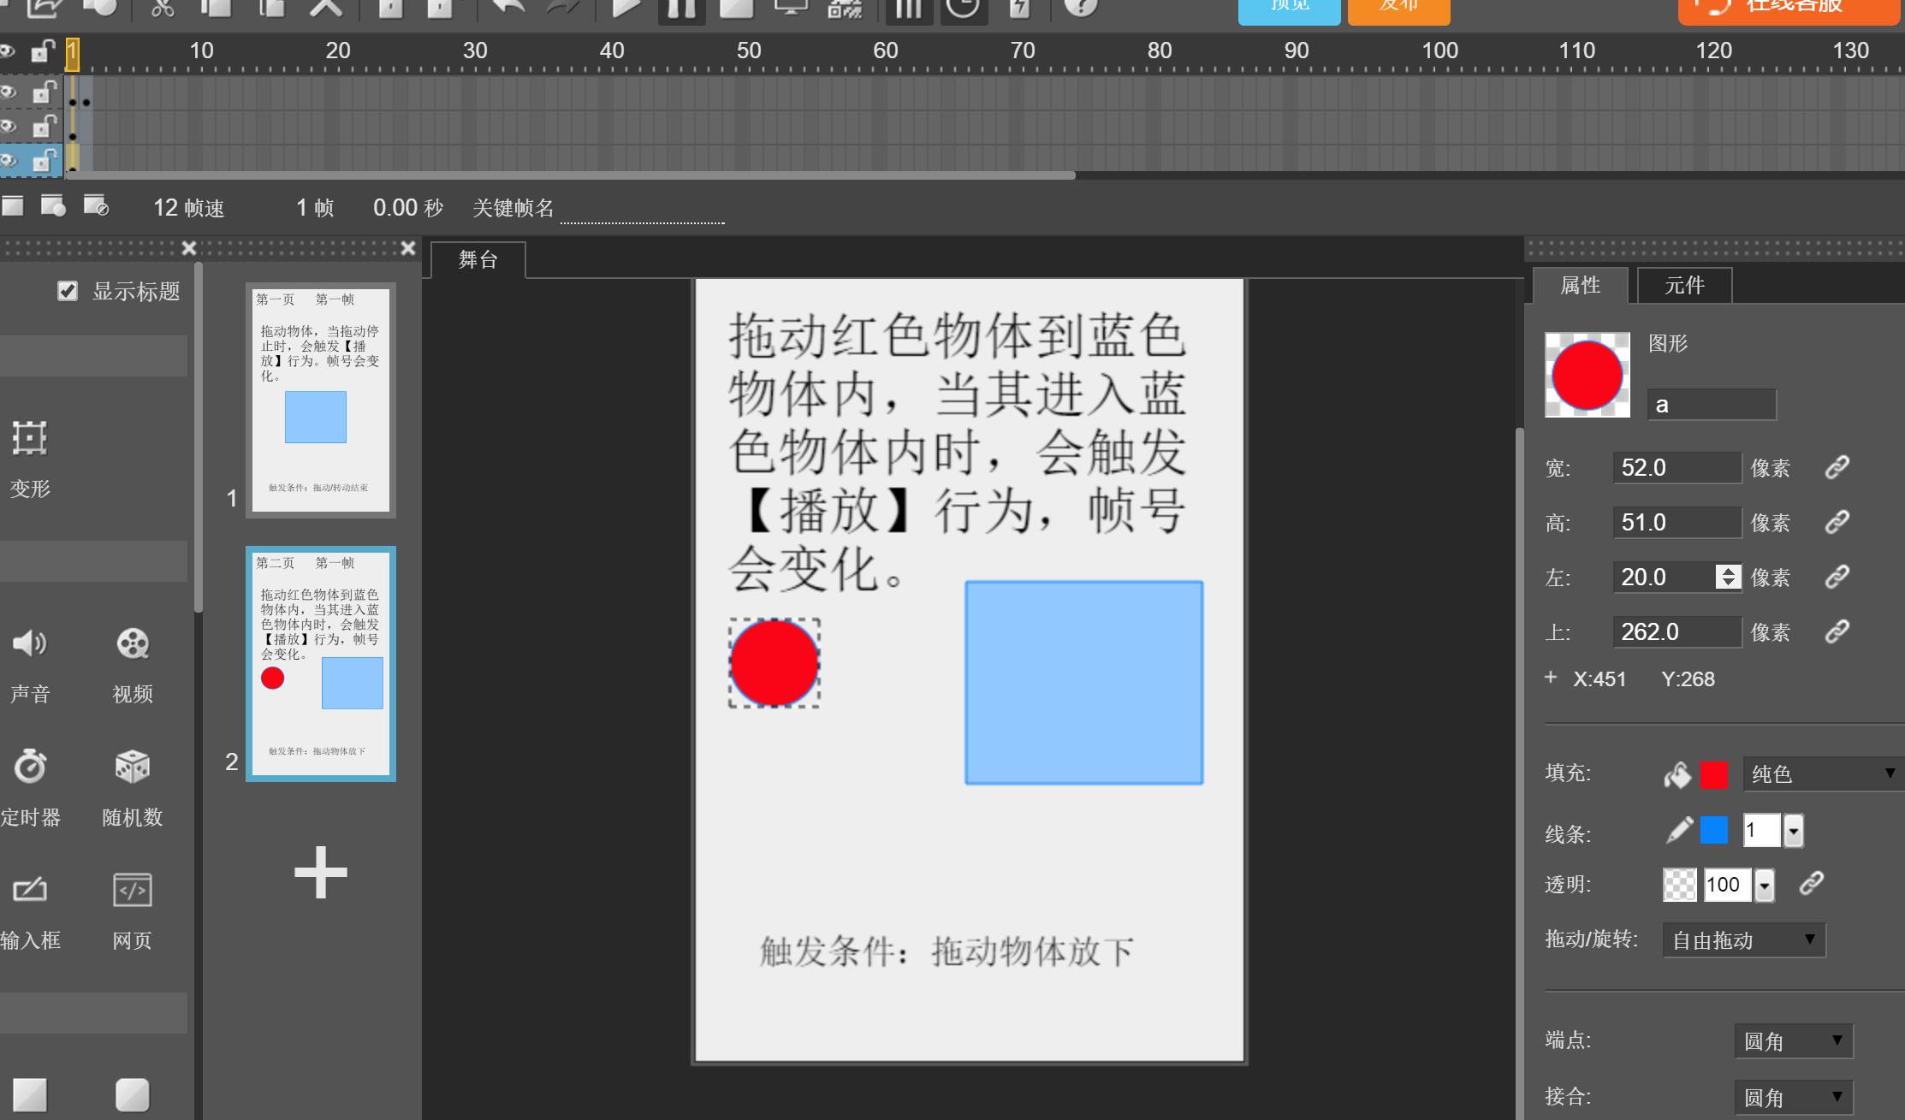Image resolution: width=1905 pixels, height=1120 pixels.
Task: Click the scissors cut icon in toolbar
Action: click(163, 7)
